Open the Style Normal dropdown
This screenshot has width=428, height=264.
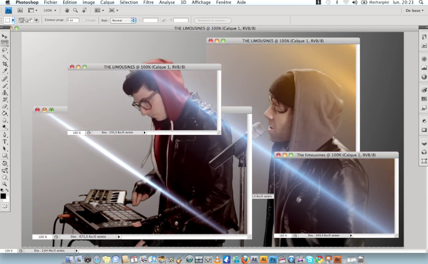pyautogui.click(x=123, y=21)
